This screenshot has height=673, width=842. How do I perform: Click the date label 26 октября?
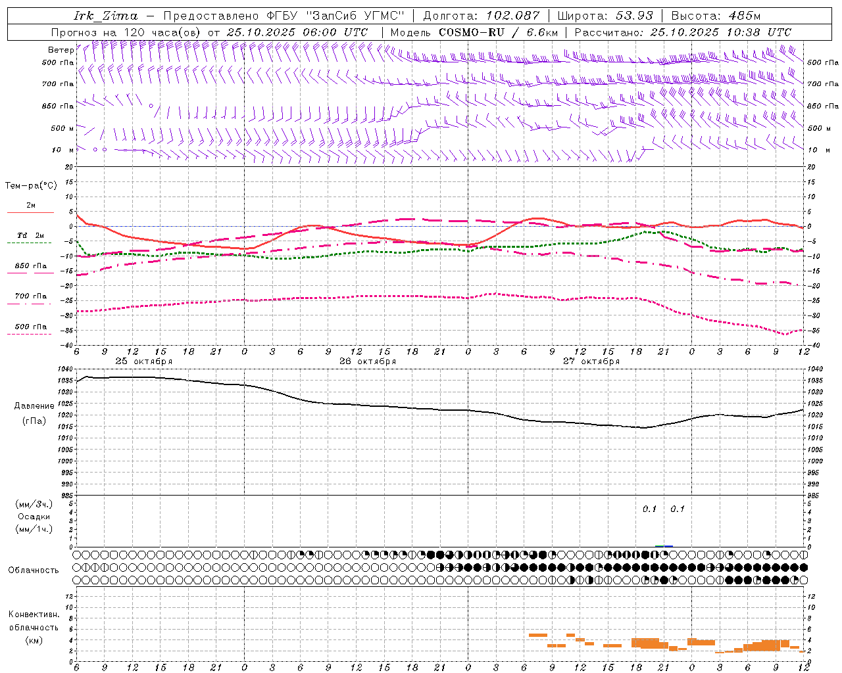tap(368, 361)
